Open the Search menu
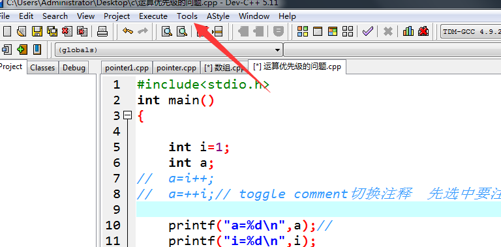501x247 pixels. [x=55, y=16]
